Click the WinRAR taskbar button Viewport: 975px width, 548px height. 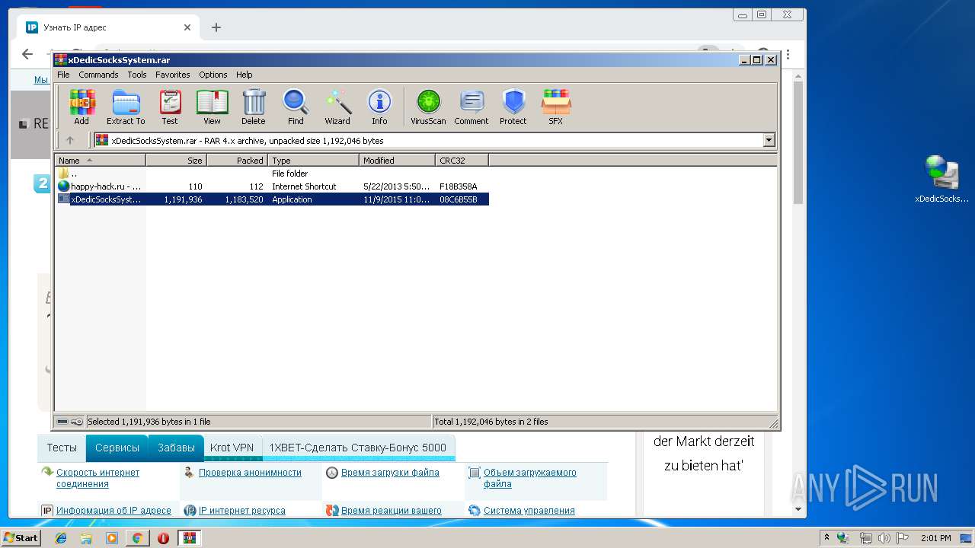tap(189, 538)
